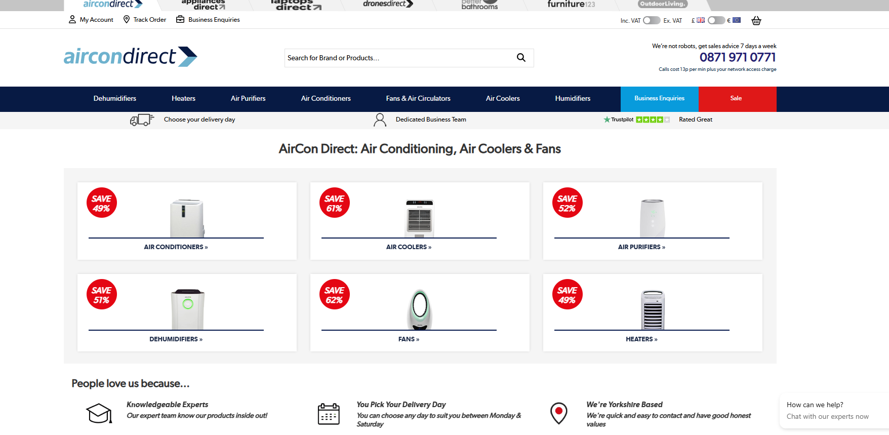The width and height of the screenshot is (889, 435).
Task: Open the furniture123 site tab
Action: pos(571,5)
